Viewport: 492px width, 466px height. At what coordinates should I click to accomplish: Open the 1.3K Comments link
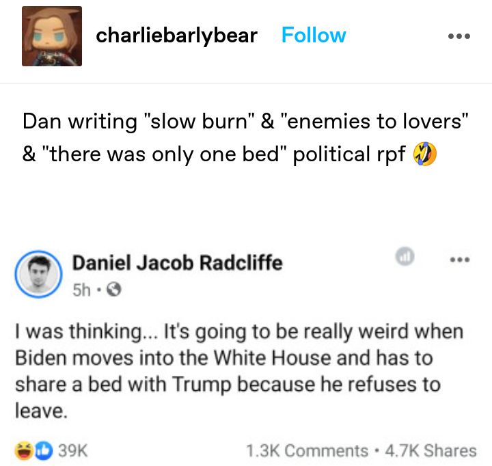[307, 450]
